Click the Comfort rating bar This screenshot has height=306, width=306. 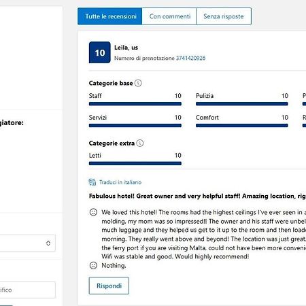(x=242, y=126)
